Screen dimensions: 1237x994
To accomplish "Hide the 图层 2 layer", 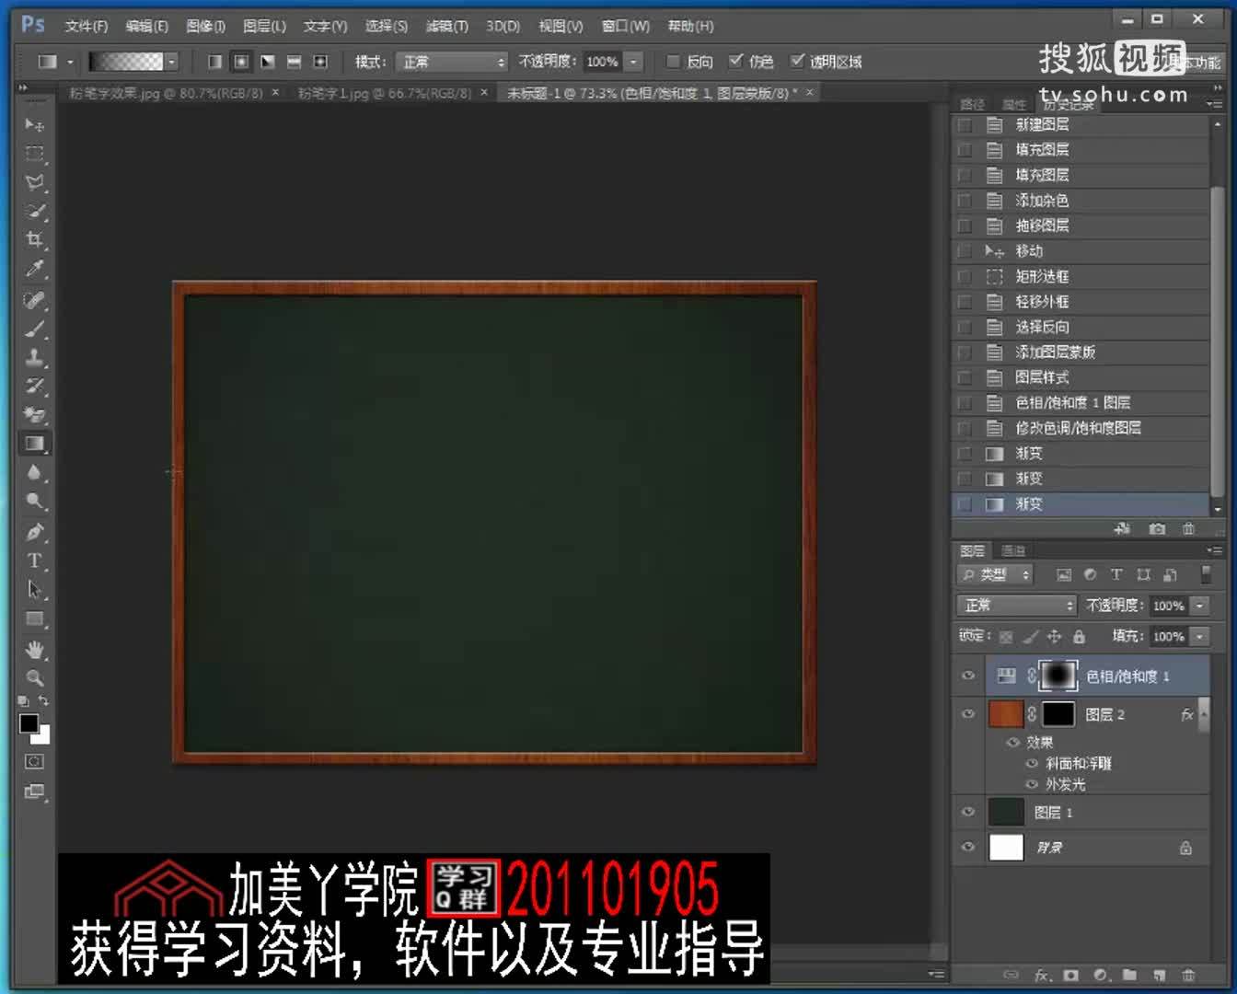I will [968, 714].
